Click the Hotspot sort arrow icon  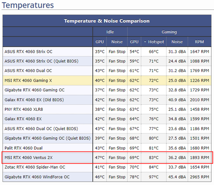[145, 42]
